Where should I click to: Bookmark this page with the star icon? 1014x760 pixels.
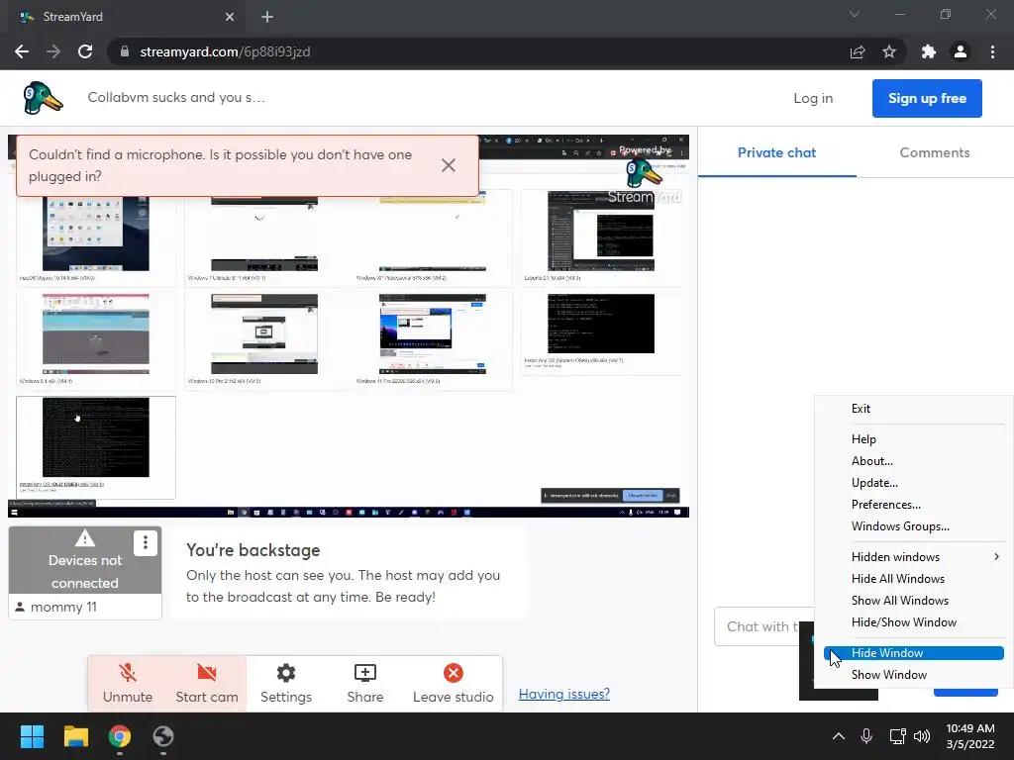click(889, 51)
